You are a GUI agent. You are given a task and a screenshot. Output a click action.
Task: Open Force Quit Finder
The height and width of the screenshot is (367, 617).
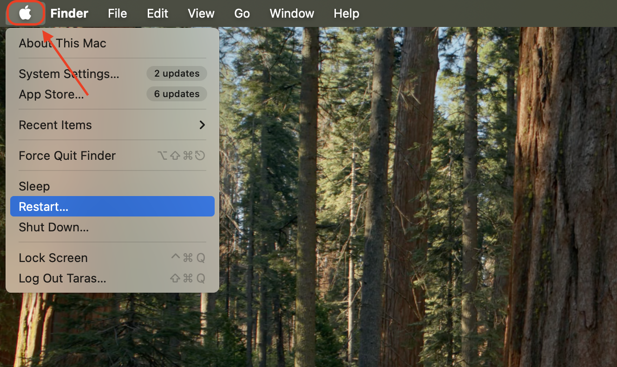(67, 156)
